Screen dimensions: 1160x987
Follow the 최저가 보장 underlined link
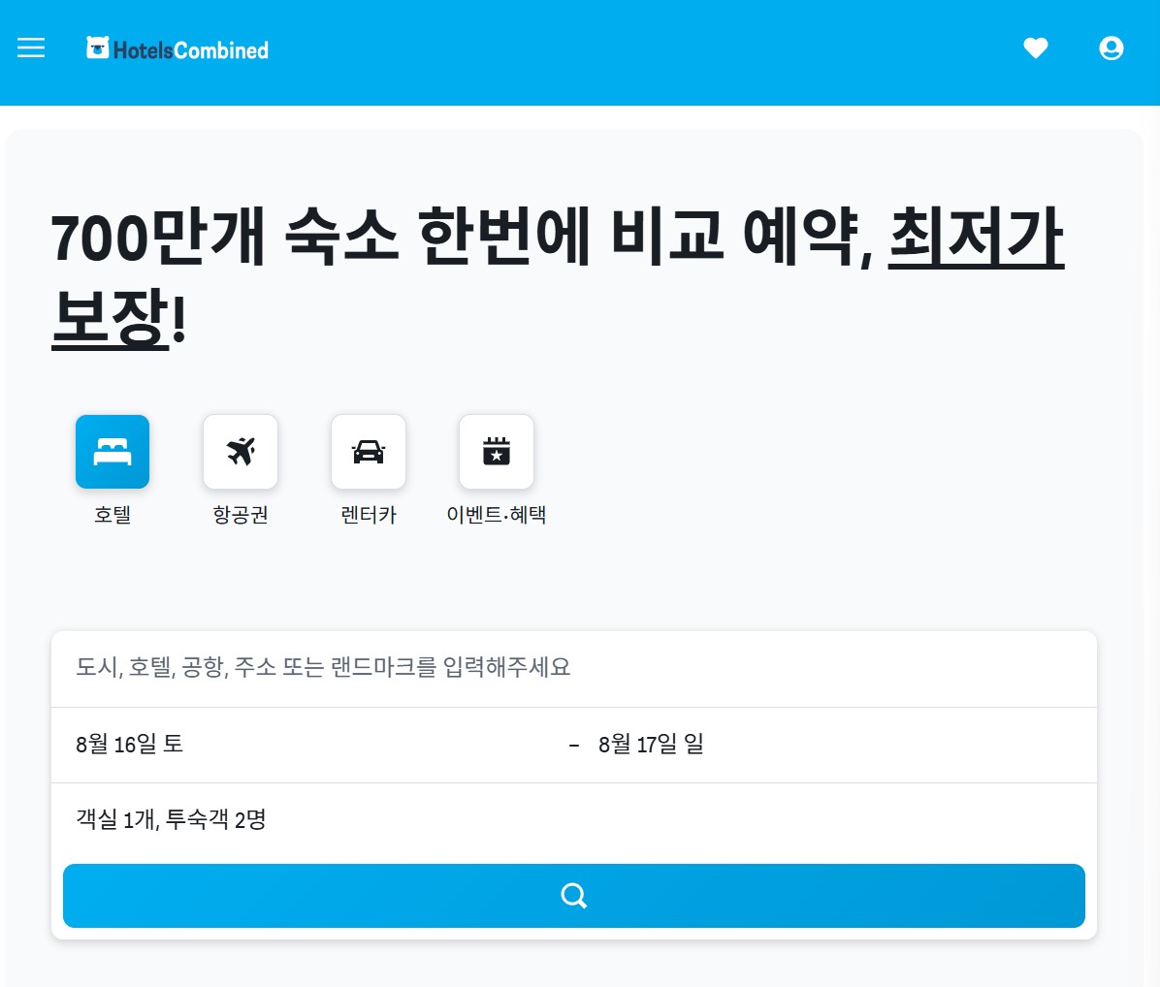976,239
